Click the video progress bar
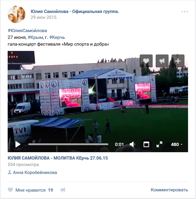The height and width of the screenshot is (199, 196). (x=68, y=144)
